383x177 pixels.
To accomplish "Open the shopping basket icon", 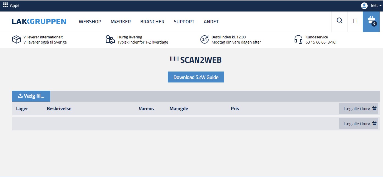I will click(371, 21).
